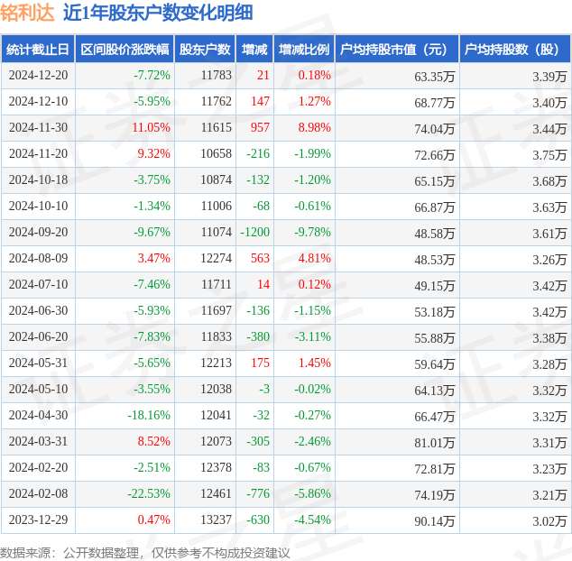Click the 铭利达 stock name in title
572x561 pixels.
pos(27,13)
